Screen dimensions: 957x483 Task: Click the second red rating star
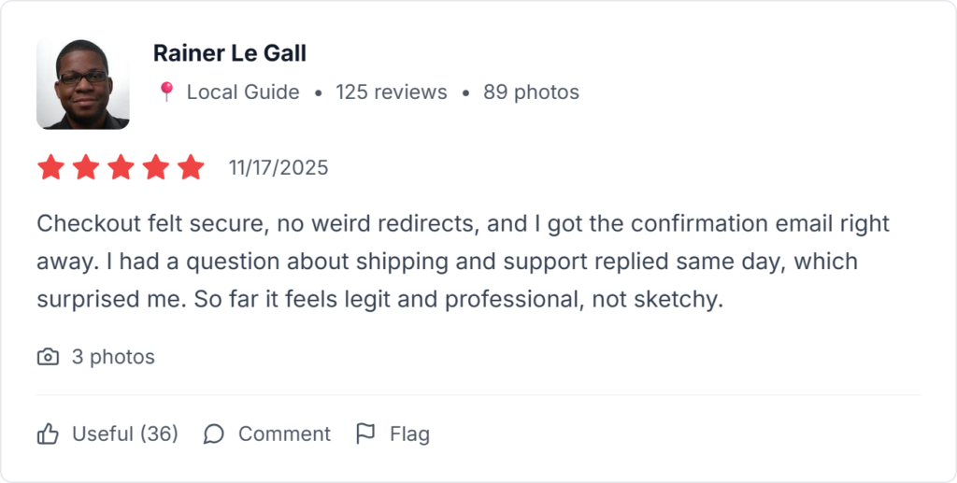86,168
